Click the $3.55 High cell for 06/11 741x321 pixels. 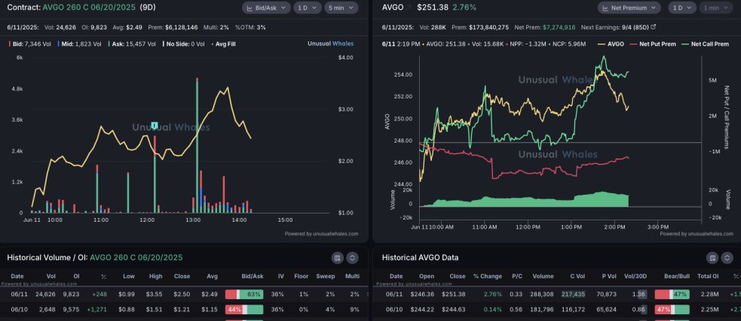(x=155, y=294)
